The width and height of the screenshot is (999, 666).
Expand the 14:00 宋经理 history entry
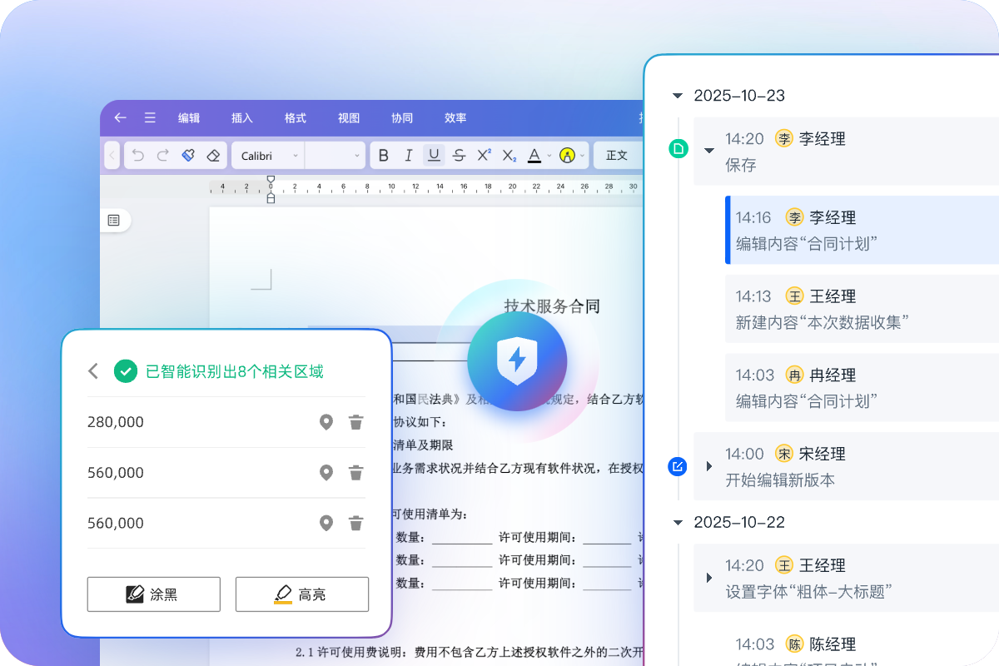click(x=709, y=466)
